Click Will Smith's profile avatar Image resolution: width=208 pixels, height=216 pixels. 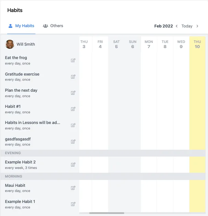coord(10,44)
